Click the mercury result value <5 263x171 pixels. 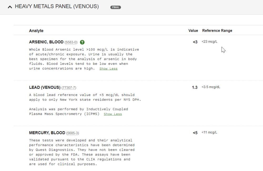(x=195, y=133)
